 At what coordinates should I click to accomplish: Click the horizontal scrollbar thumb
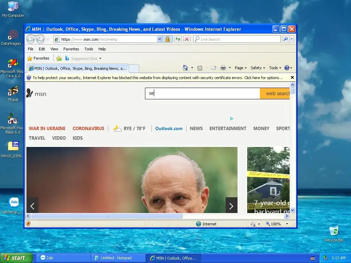107,216
